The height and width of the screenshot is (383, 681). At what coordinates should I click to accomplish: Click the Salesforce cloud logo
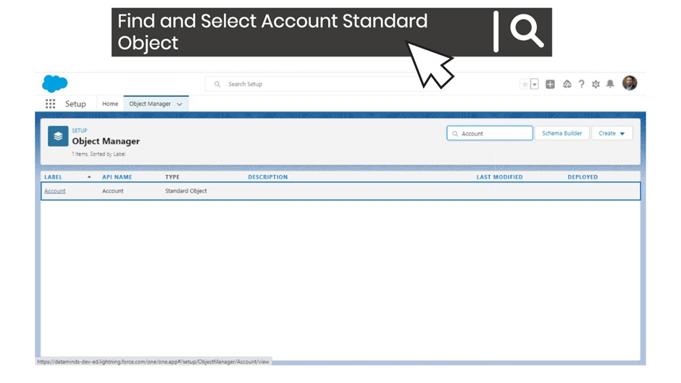(55, 83)
